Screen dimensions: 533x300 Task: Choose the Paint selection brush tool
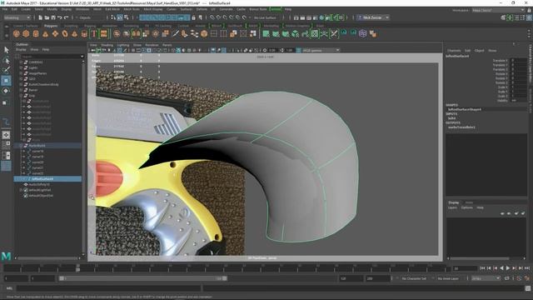6,70
